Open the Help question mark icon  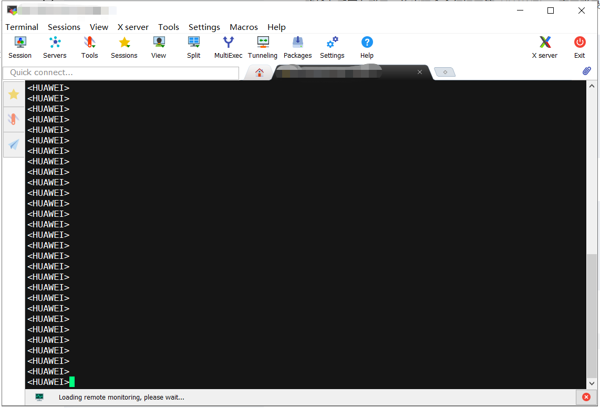(x=367, y=47)
